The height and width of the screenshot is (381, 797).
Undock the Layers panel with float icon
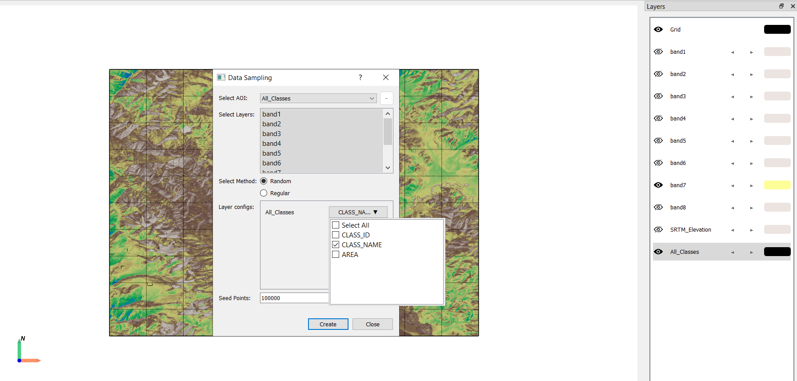pyautogui.click(x=781, y=6)
